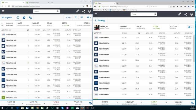Click shopping cart icon in Firefox toolbar
Screen dimensions: 196x110
(x=189, y=7)
